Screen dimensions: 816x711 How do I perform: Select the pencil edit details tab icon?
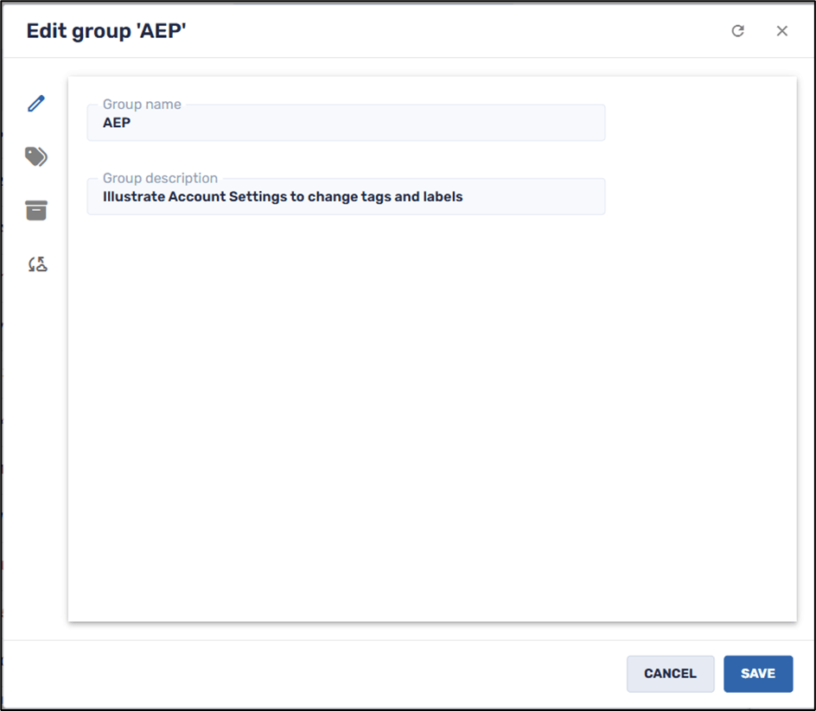tap(35, 104)
